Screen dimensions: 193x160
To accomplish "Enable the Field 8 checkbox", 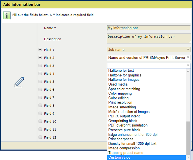I will tap(40, 105).
